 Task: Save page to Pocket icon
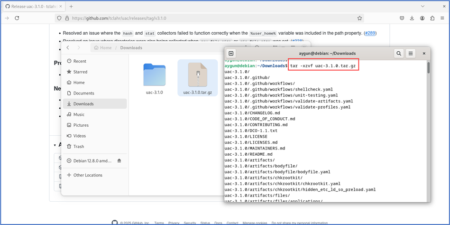[402, 18]
